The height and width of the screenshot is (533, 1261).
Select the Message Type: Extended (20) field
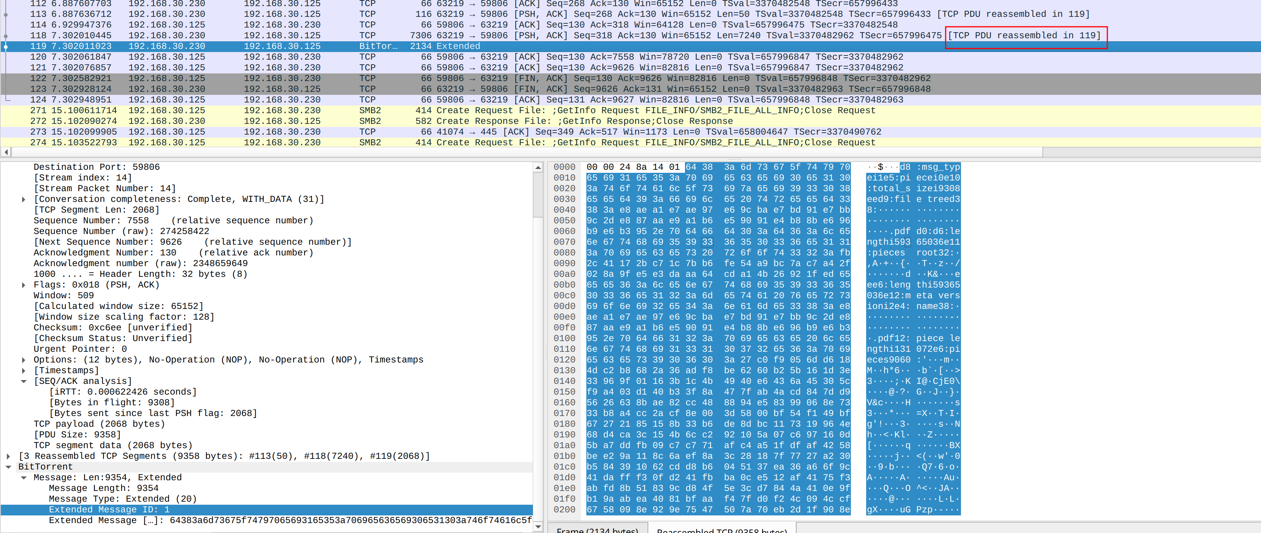pyautogui.click(x=122, y=499)
